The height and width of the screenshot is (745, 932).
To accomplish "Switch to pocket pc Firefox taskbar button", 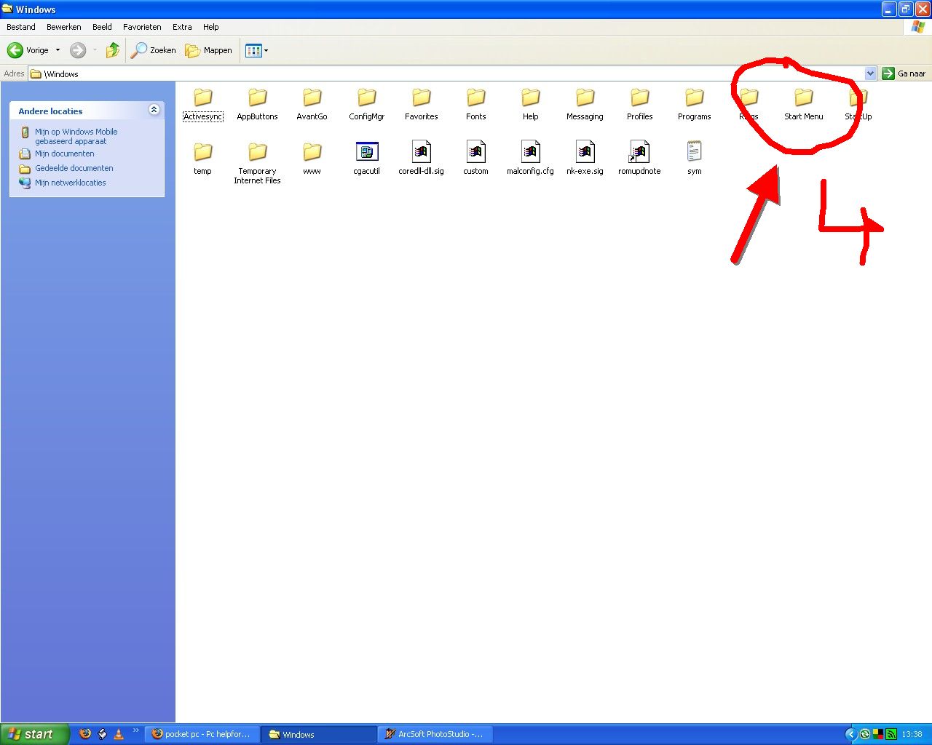I will pos(202,734).
